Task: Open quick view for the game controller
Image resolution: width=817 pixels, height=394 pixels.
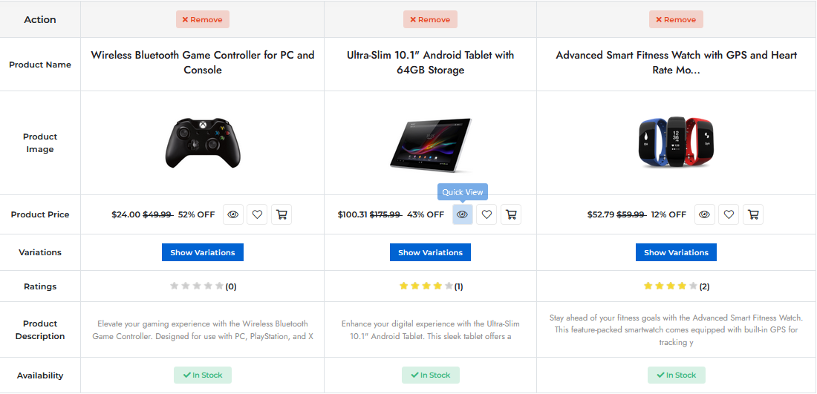Action: click(x=233, y=214)
